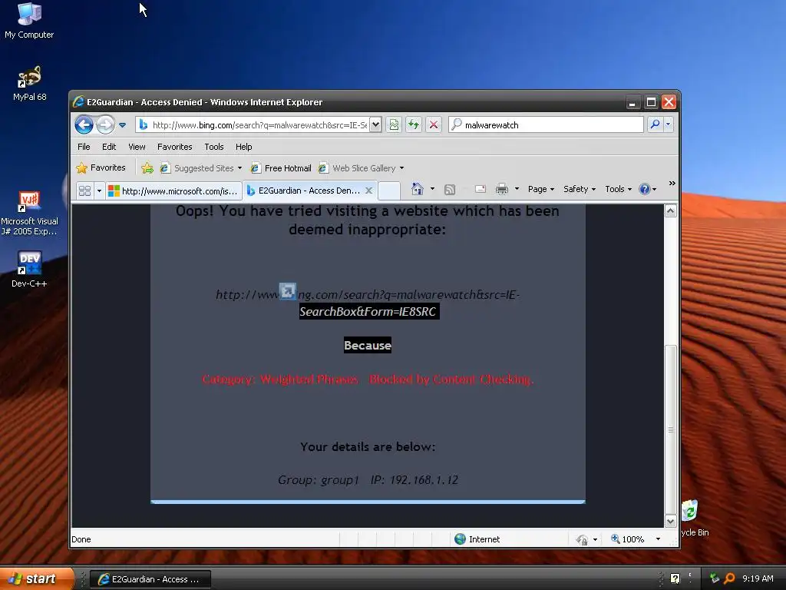Open the Safety command menu
Viewport: 786px width, 590px height.
(579, 189)
